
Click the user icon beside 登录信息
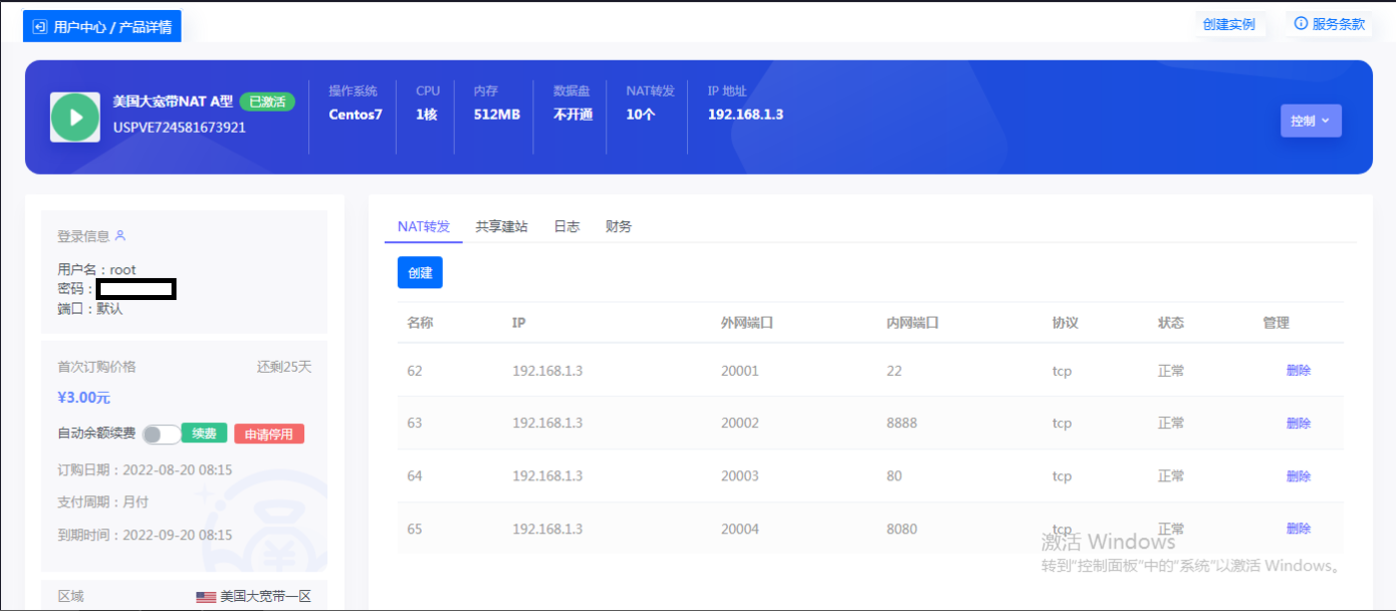(x=121, y=236)
